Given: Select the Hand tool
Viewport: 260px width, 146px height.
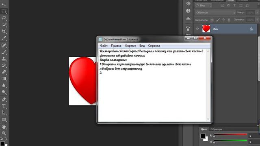Looking at the screenshot, I should click(x=4, y=127).
